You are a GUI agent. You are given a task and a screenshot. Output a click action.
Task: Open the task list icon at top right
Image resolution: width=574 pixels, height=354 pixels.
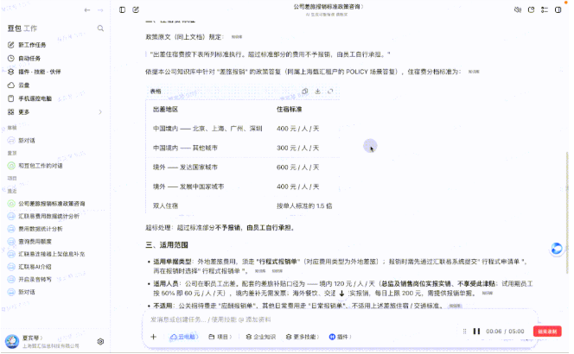[545, 9]
